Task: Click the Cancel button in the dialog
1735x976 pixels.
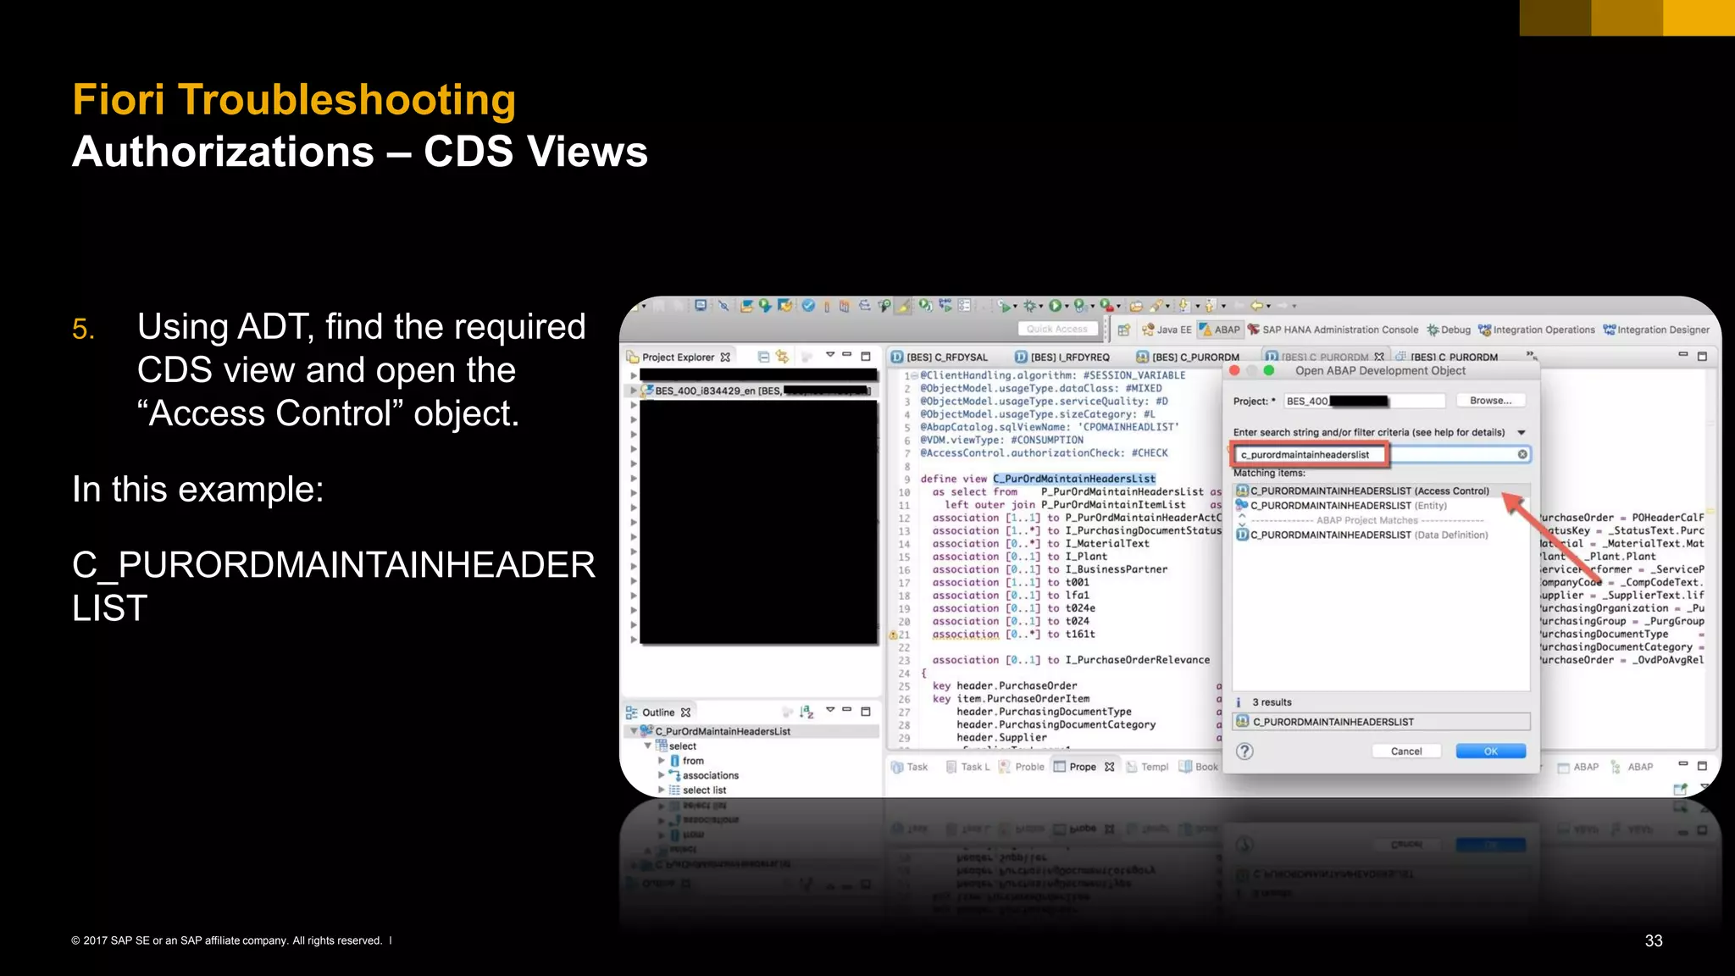Action: 1406,751
